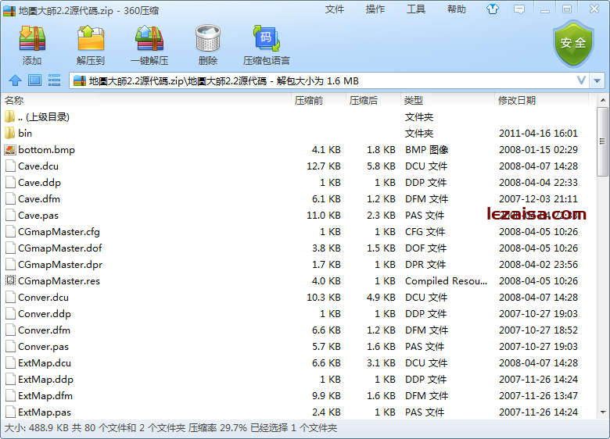Open the feedback message icon in title bar

click(519, 9)
